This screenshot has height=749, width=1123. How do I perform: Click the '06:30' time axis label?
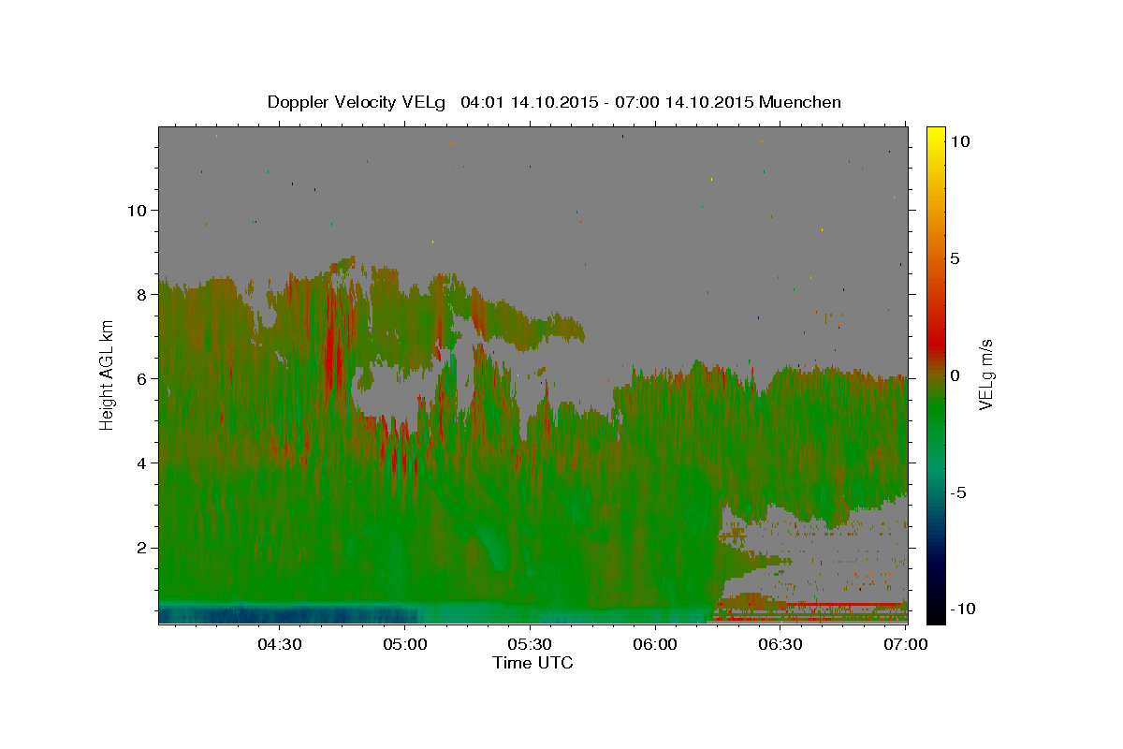point(780,644)
